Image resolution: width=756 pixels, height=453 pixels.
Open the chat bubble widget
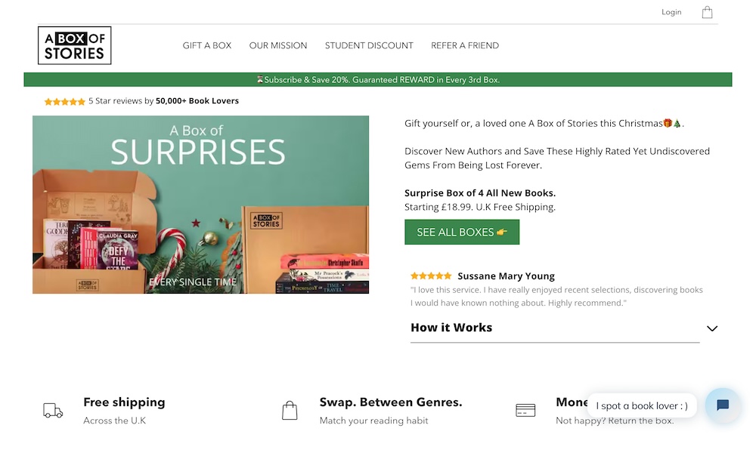[722, 405]
